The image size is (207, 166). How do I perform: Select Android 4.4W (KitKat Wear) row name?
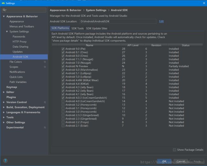click(82, 80)
